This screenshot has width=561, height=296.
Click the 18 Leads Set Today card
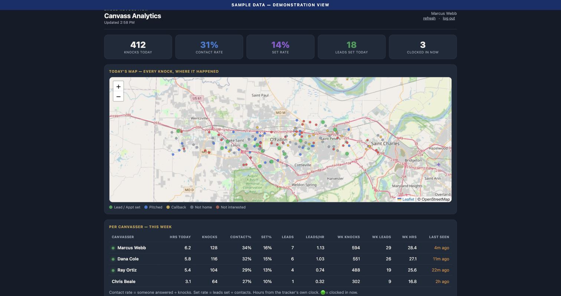point(352,47)
